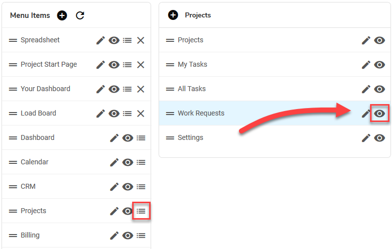
Task: Open submenu list for Projects item
Action: click(x=141, y=211)
